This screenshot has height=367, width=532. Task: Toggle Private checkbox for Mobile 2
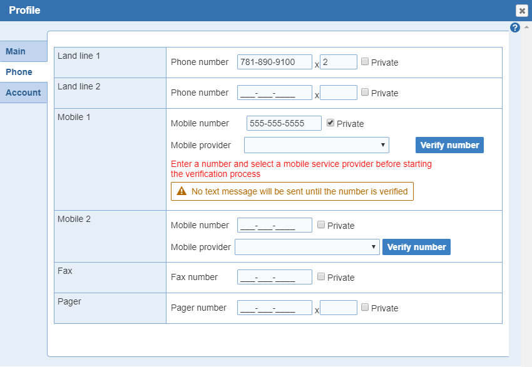321,225
